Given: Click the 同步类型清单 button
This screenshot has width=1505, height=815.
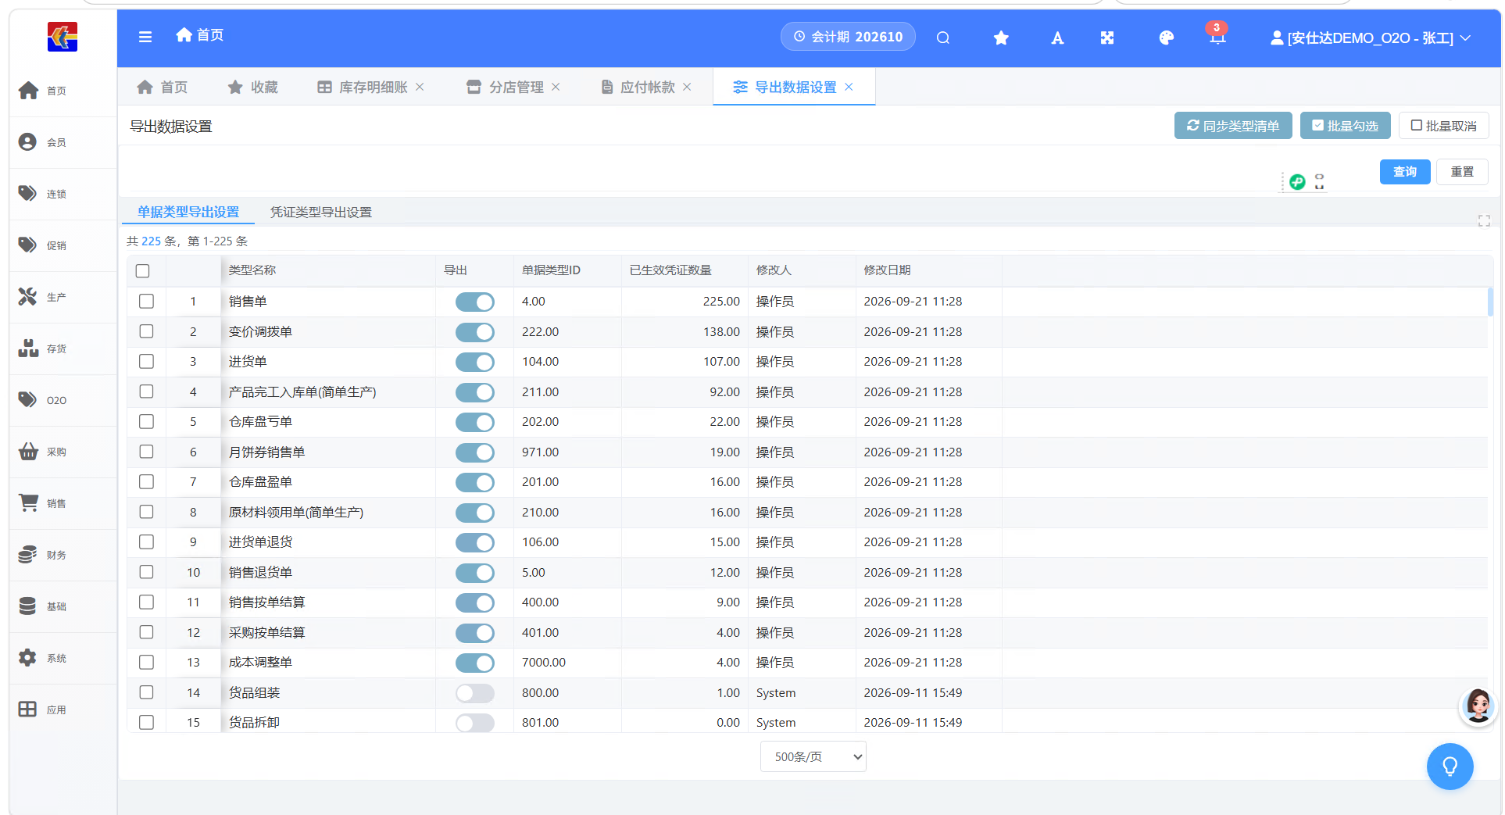Looking at the screenshot, I should coord(1233,126).
